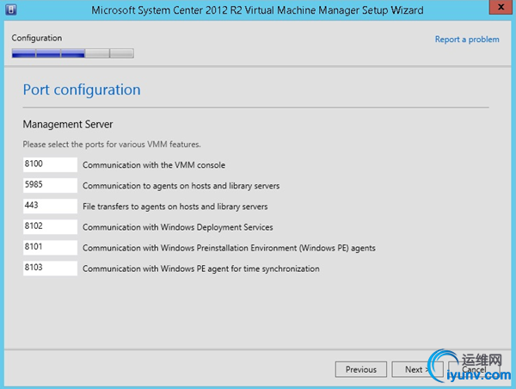Open the Report a problem link
Image resolution: width=516 pixels, height=389 pixels.
[x=467, y=40]
